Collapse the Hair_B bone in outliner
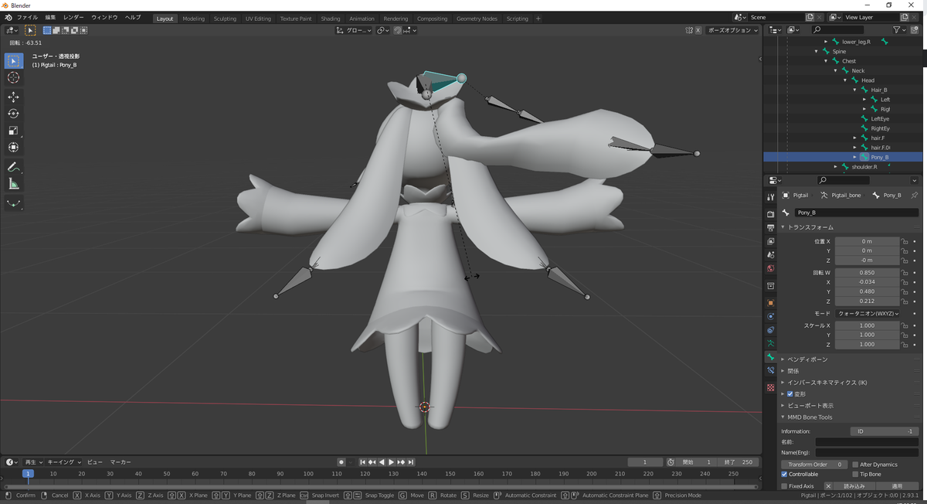 854,90
